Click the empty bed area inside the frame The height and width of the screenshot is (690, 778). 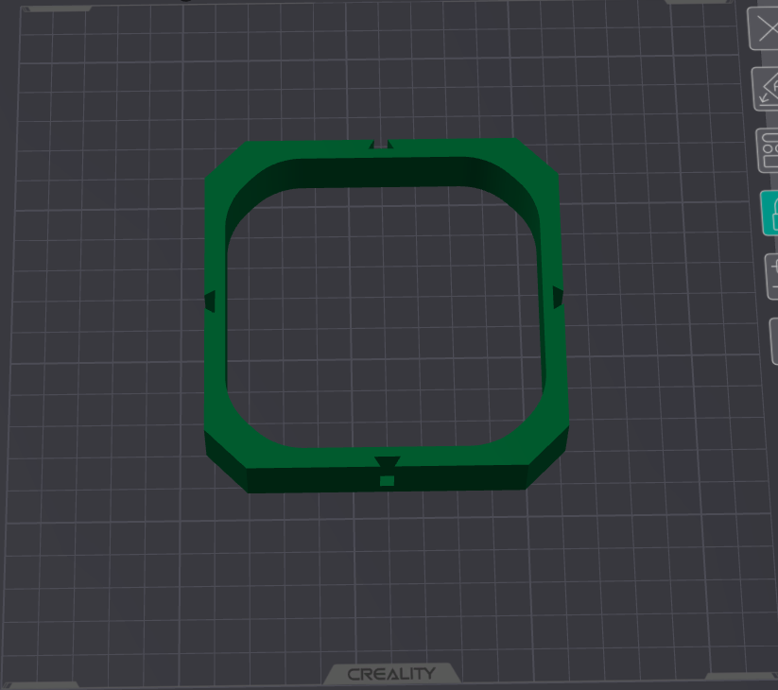coord(383,318)
